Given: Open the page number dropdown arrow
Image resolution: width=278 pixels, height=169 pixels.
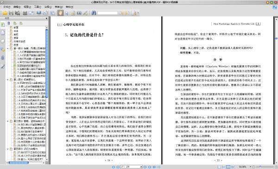Looking at the screenshot, I should [141, 167].
